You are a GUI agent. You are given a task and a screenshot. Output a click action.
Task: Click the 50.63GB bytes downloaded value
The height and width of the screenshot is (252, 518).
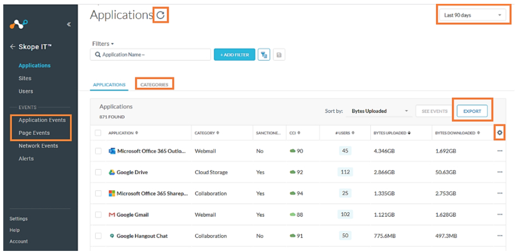point(446,172)
